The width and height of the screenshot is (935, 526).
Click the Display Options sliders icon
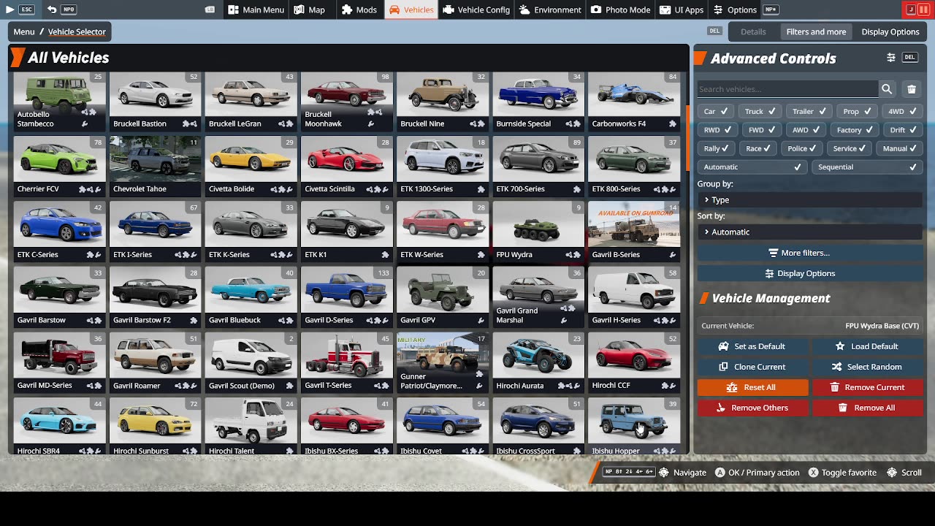tap(769, 273)
